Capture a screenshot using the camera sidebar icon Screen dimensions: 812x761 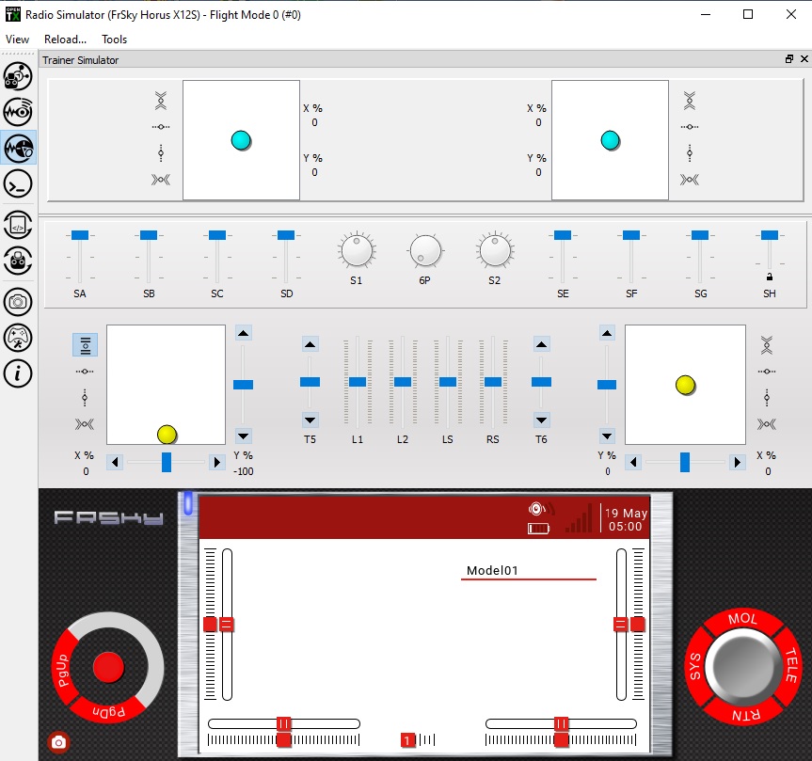coord(19,301)
